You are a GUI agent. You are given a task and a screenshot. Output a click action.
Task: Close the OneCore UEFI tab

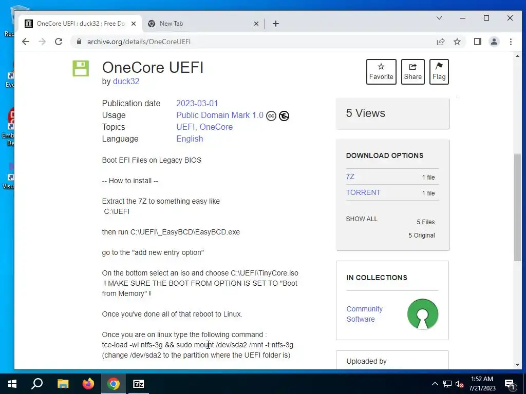pos(134,24)
